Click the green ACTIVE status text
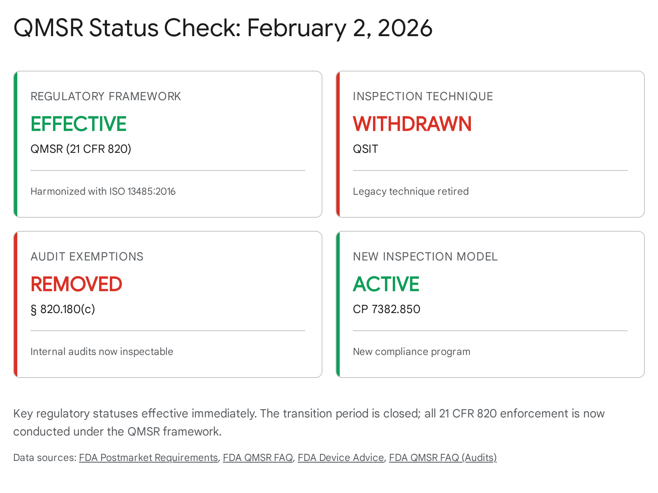 tap(386, 284)
